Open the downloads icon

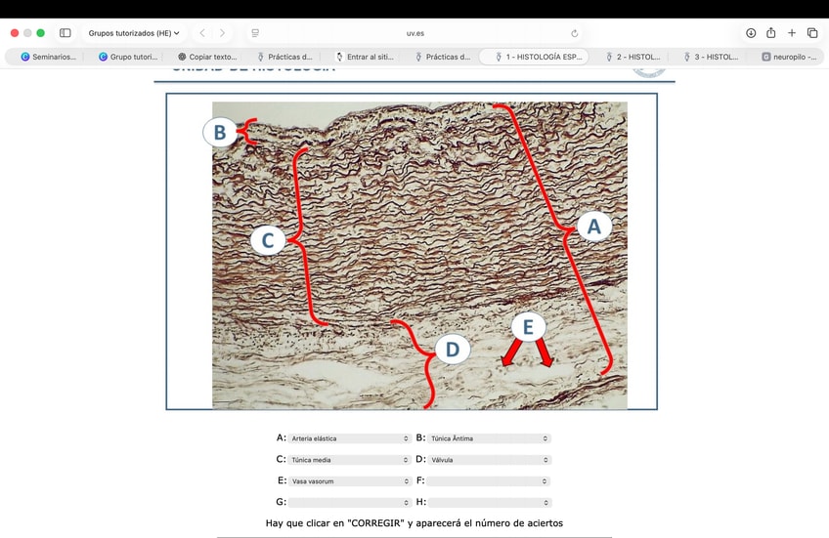[750, 32]
